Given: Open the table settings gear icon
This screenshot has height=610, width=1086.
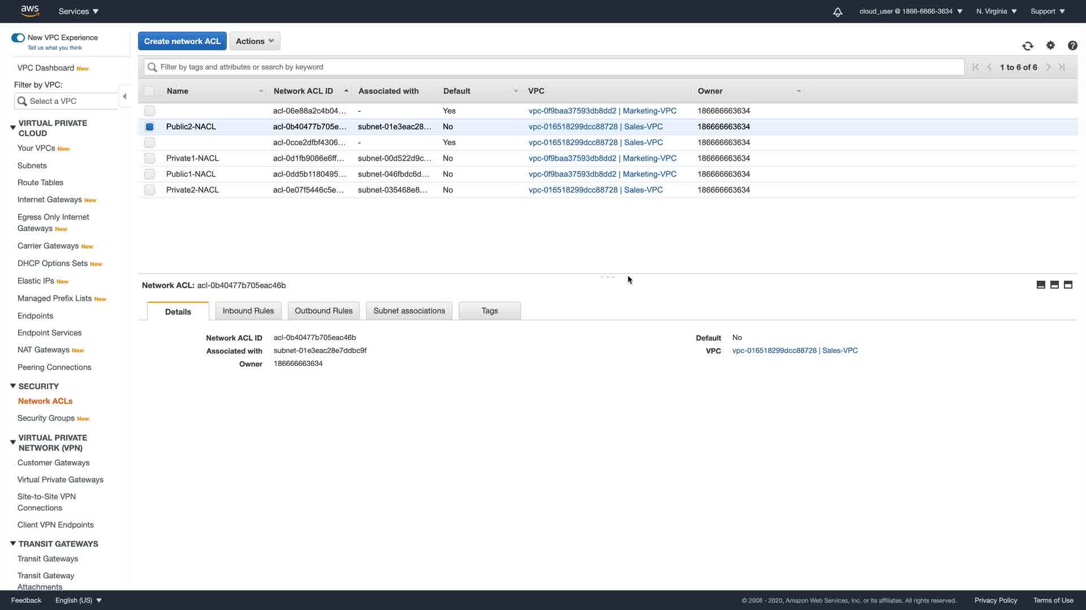Looking at the screenshot, I should (x=1050, y=46).
